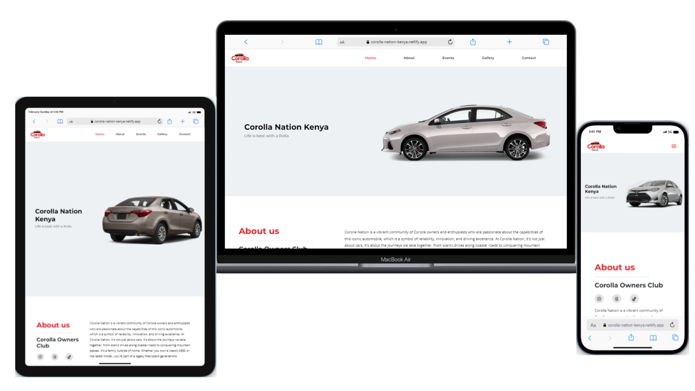695x391 pixels.
Task: Click share icon in iPad browser toolbar
Action: coord(169,121)
